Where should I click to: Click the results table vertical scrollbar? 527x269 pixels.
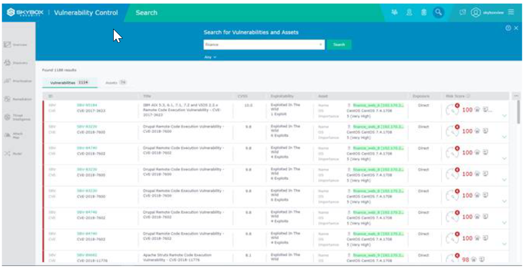pyautogui.click(x=518, y=113)
